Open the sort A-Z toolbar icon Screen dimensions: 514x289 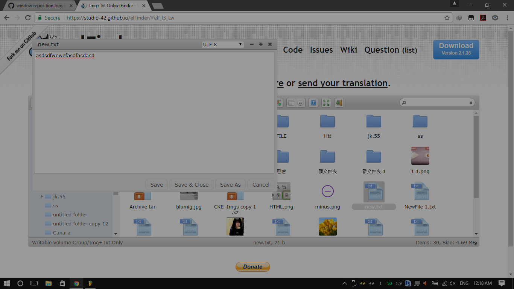click(300, 103)
